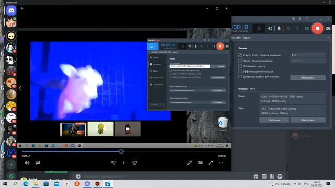Enable 'Пауза - горячая клавиша' checkbox
Screen dimensions: 335x188
point(240,61)
